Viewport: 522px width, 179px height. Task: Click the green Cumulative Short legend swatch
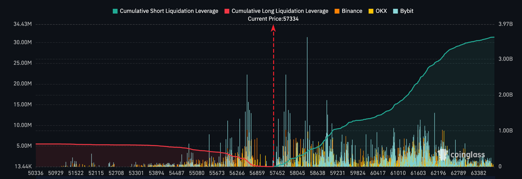(115, 11)
